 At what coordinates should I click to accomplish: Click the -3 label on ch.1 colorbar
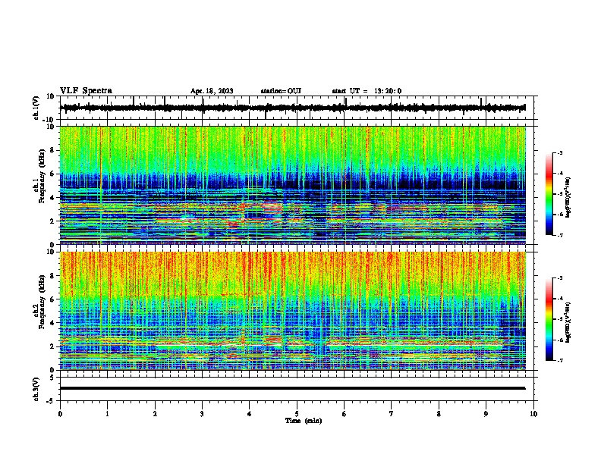[x=560, y=153]
